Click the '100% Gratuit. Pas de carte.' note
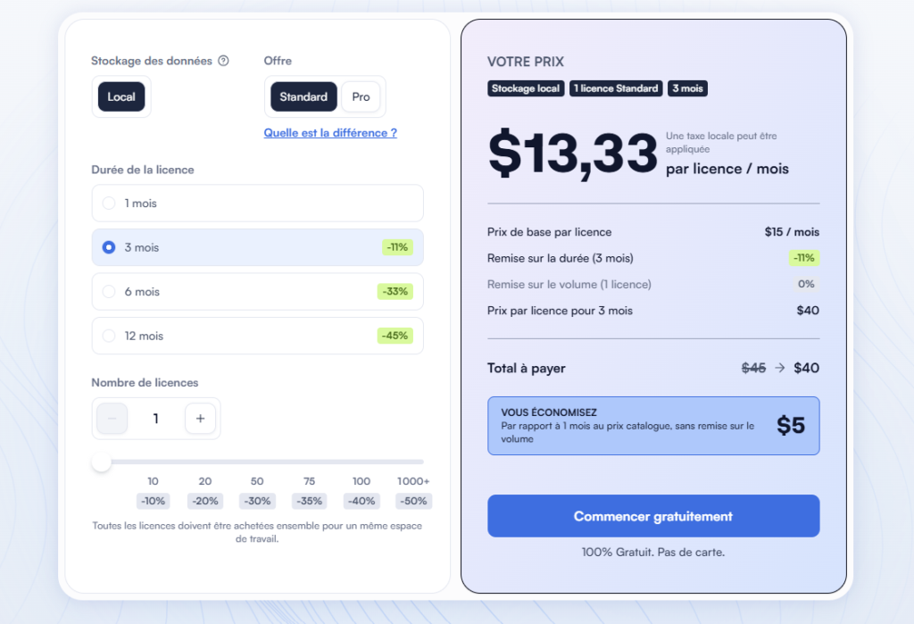This screenshot has width=914, height=624. pos(653,553)
